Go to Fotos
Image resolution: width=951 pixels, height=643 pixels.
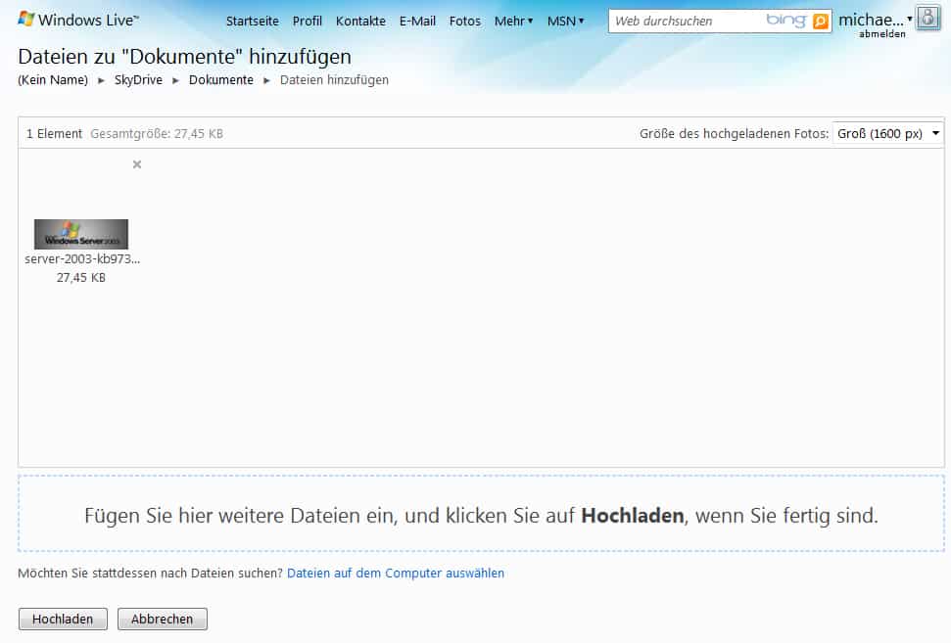[464, 22]
